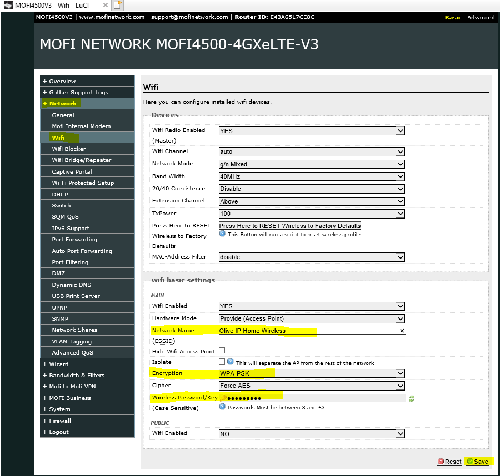Open the MAIN Wifi Enabled dropdown

coord(312,306)
